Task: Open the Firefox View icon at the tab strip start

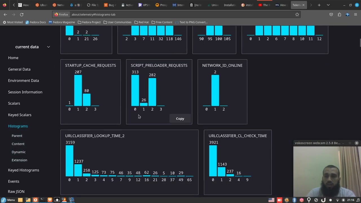Action: click(x=4, y=5)
